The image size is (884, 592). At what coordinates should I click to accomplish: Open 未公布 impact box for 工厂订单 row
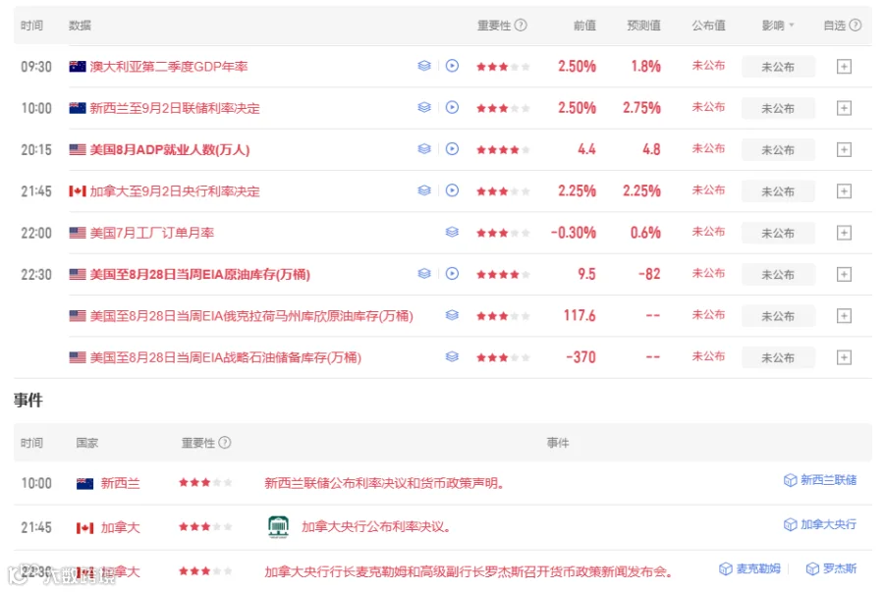(x=778, y=233)
